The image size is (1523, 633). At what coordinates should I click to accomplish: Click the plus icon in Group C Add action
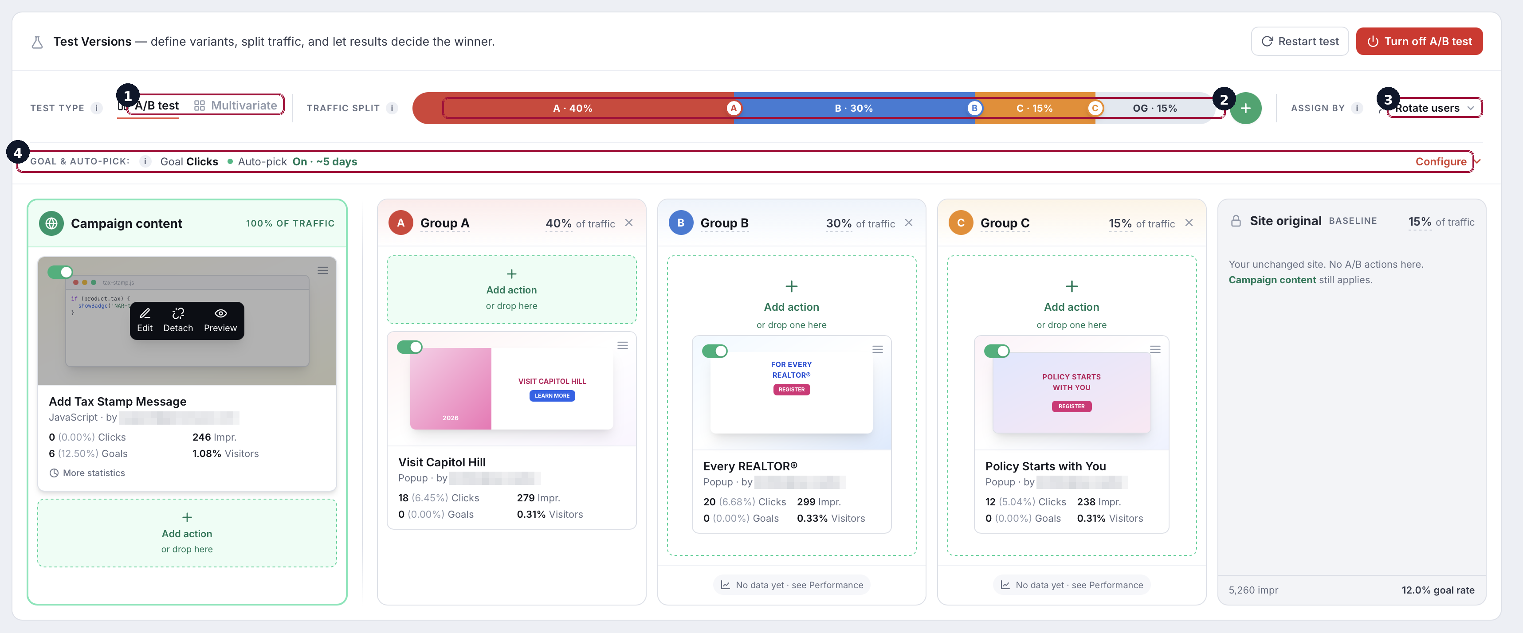point(1072,287)
